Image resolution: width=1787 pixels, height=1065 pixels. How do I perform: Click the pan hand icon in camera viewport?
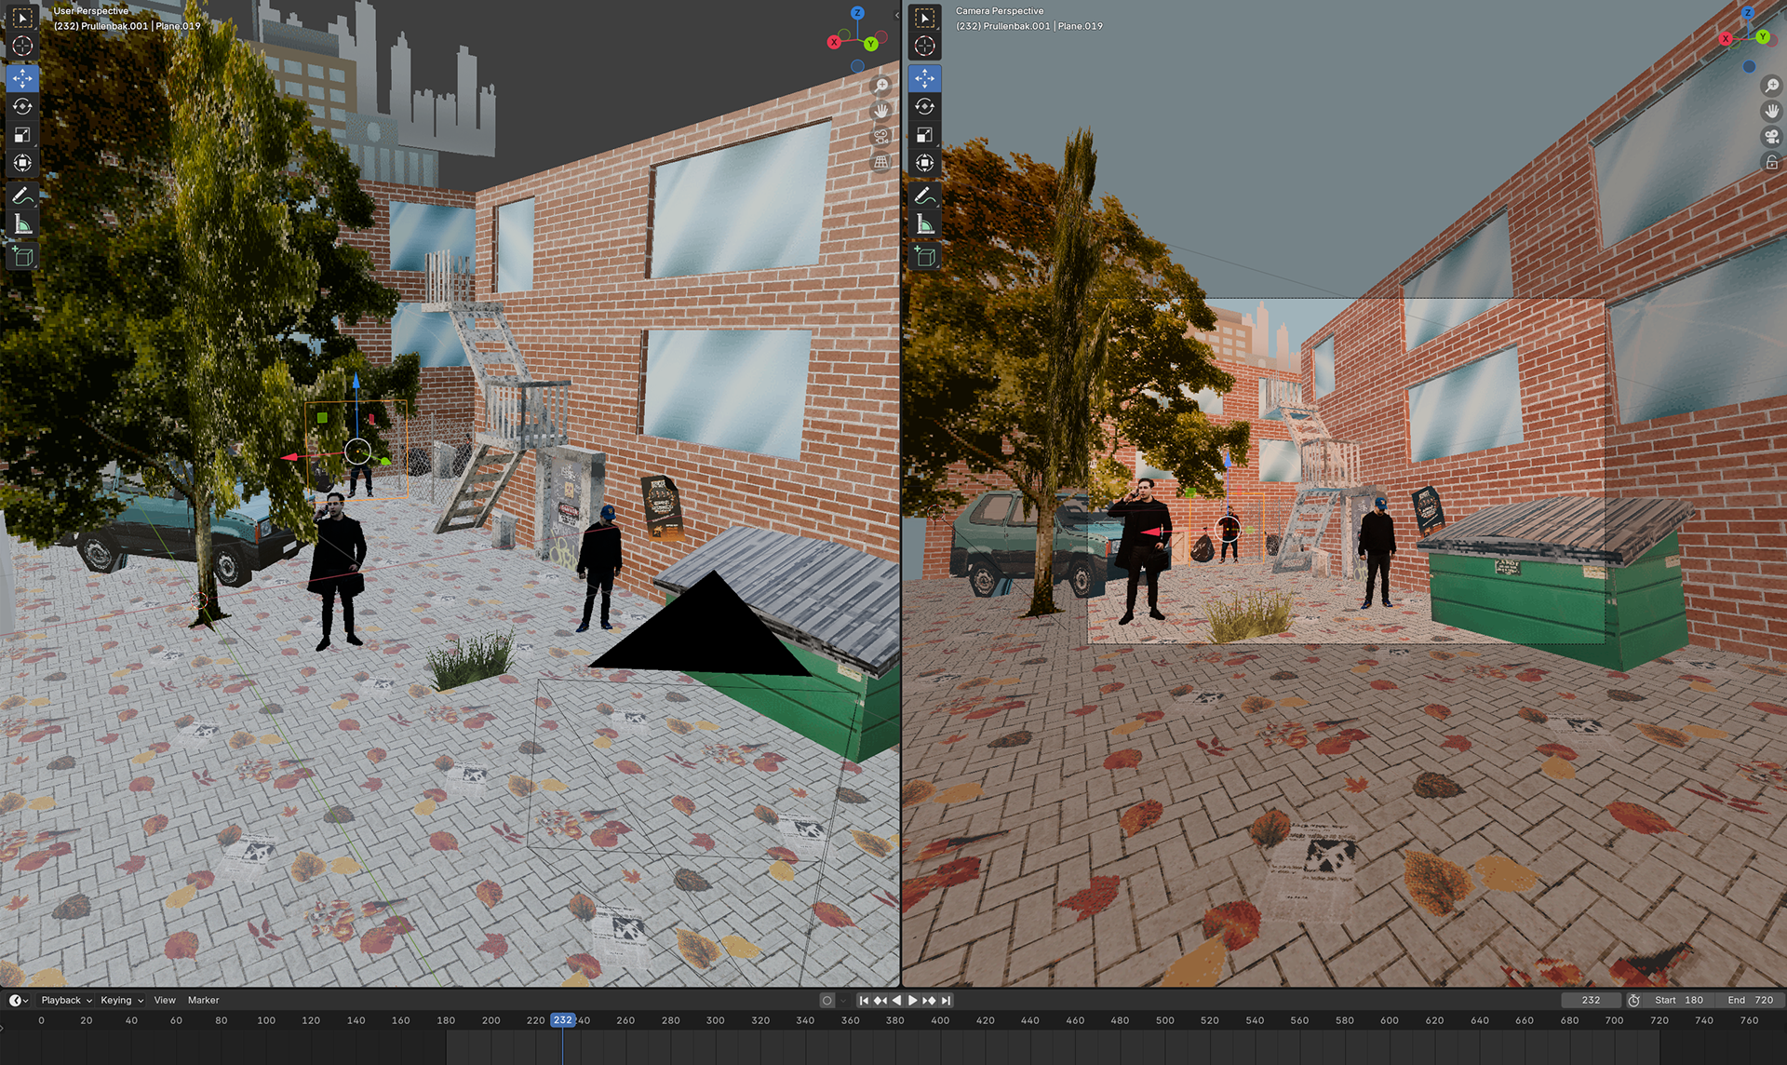pyautogui.click(x=1771, y=111)
